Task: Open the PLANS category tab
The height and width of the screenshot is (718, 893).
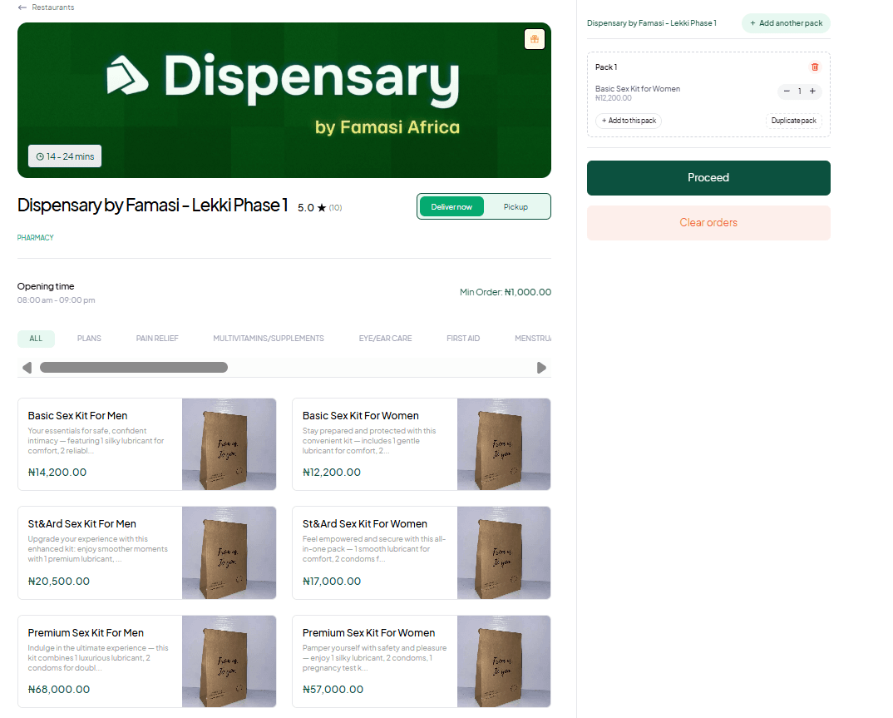Action: point(90,339)
